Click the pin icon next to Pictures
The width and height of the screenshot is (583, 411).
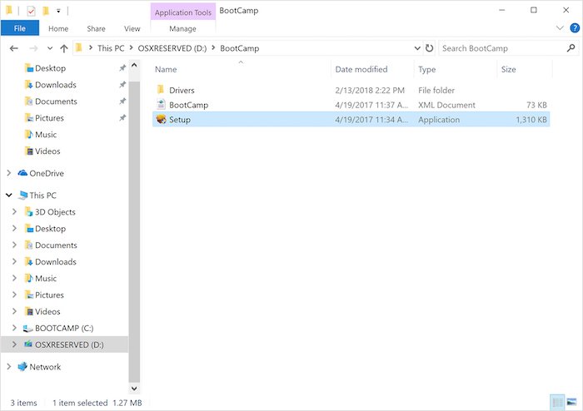pos(122,117)
